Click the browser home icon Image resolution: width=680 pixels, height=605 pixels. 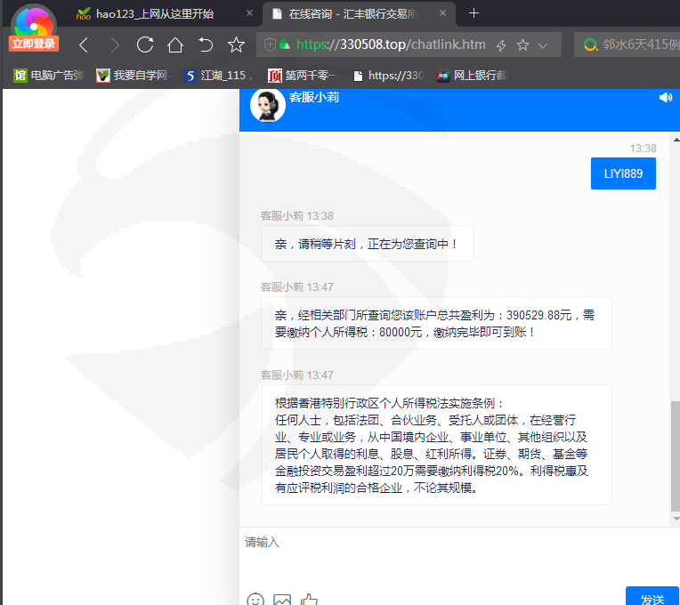coord(175,45)
